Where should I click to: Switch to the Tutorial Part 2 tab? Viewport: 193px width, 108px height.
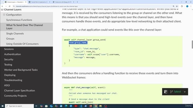pyautogui.click(x=40, y=2)
